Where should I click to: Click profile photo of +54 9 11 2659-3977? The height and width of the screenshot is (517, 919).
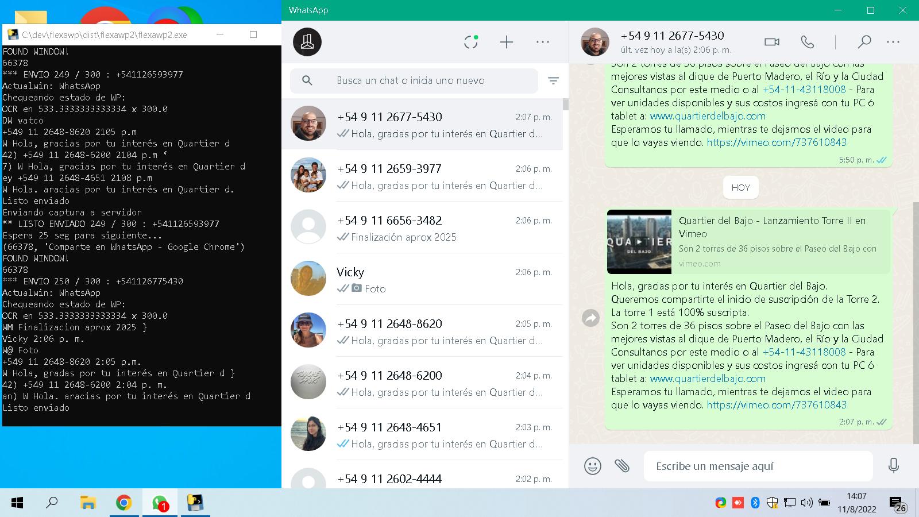308,175
